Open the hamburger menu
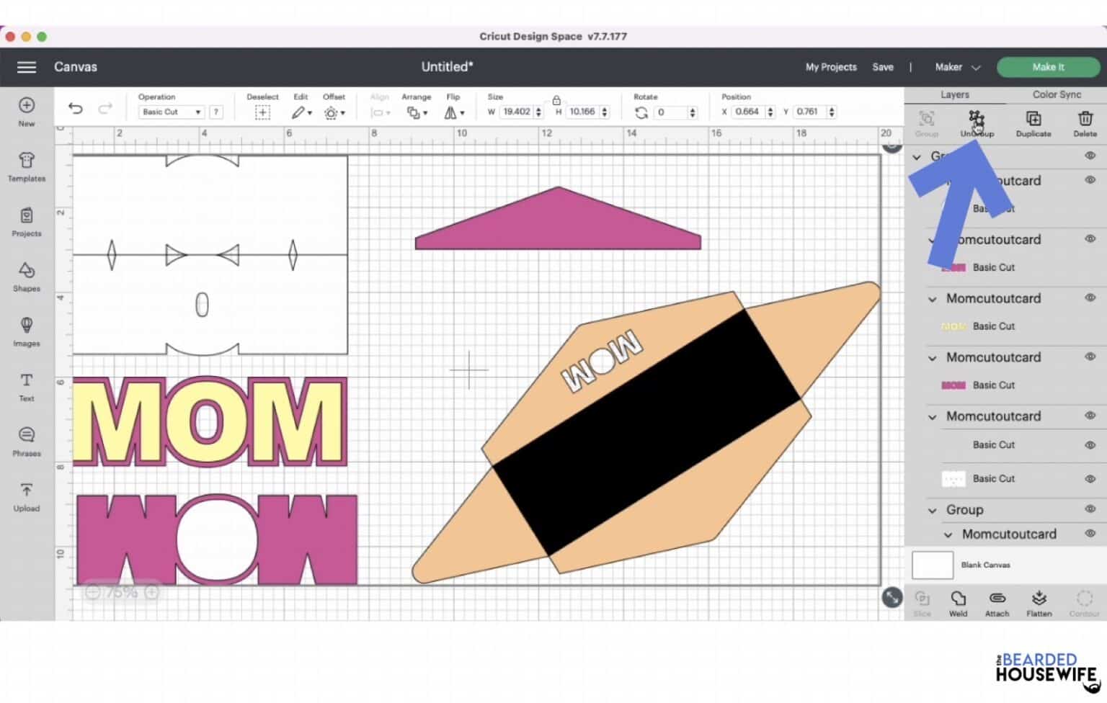 coord(26,67)
